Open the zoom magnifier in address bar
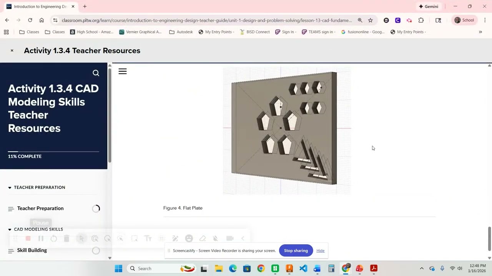 [x=360, y=20]
